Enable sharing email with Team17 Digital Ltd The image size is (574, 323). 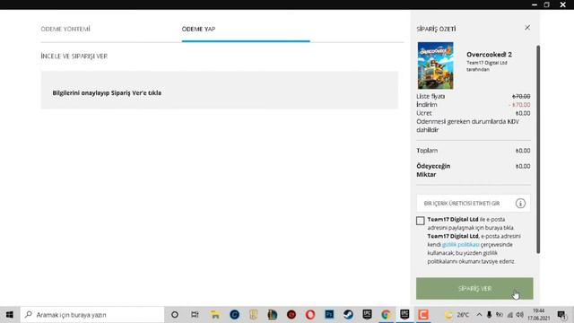click(421, 221)
